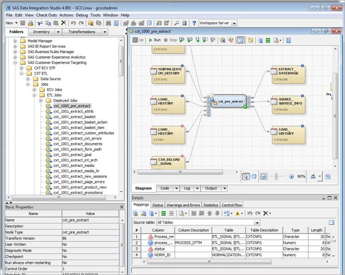Collapse the SAS Customer Experience Targeting folder
This screenshot has height=275, width=345.
(15, 63)
